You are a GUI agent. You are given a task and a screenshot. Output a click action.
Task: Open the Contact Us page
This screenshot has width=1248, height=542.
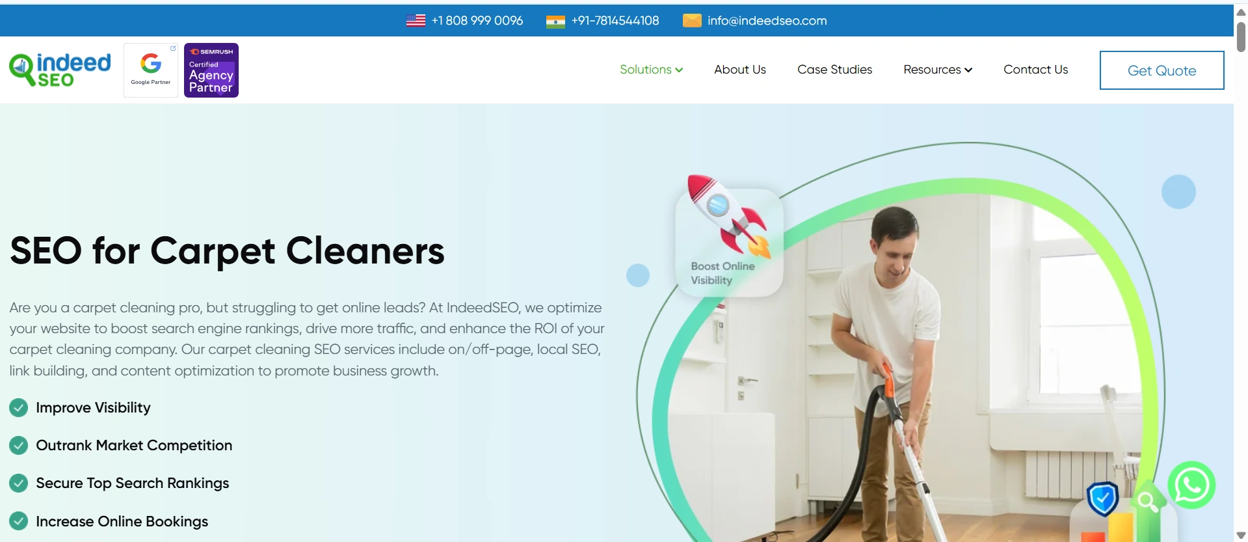1036,70
